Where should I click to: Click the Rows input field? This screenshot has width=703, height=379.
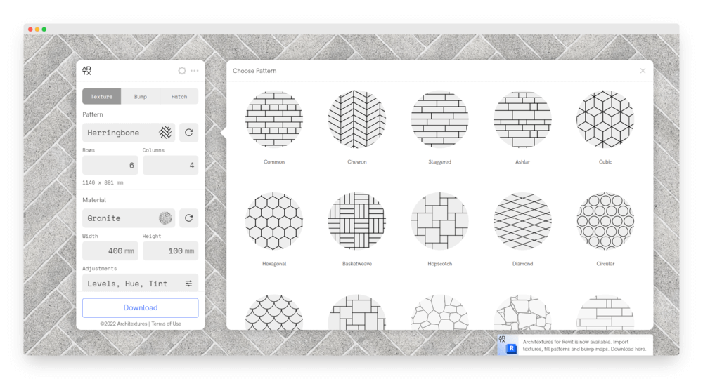pos(110,166)
